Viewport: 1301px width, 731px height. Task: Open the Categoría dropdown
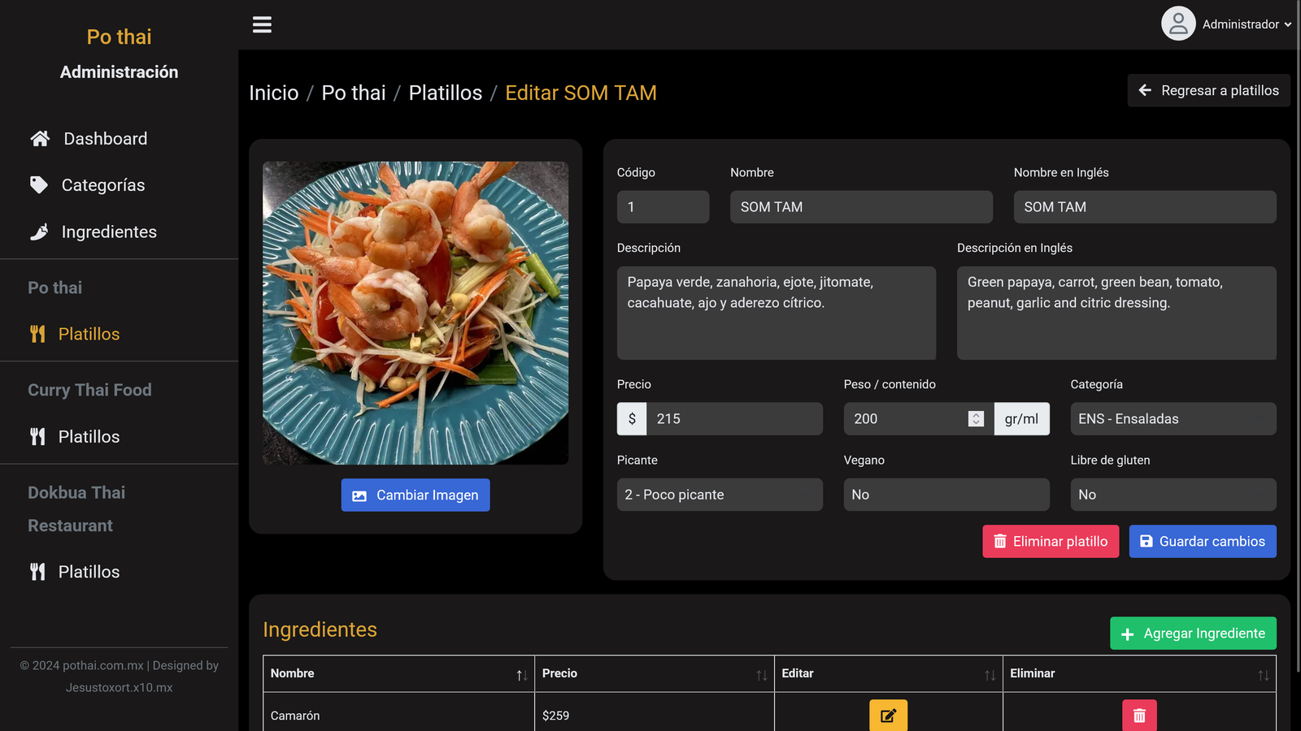click(x=1173, y=419)
